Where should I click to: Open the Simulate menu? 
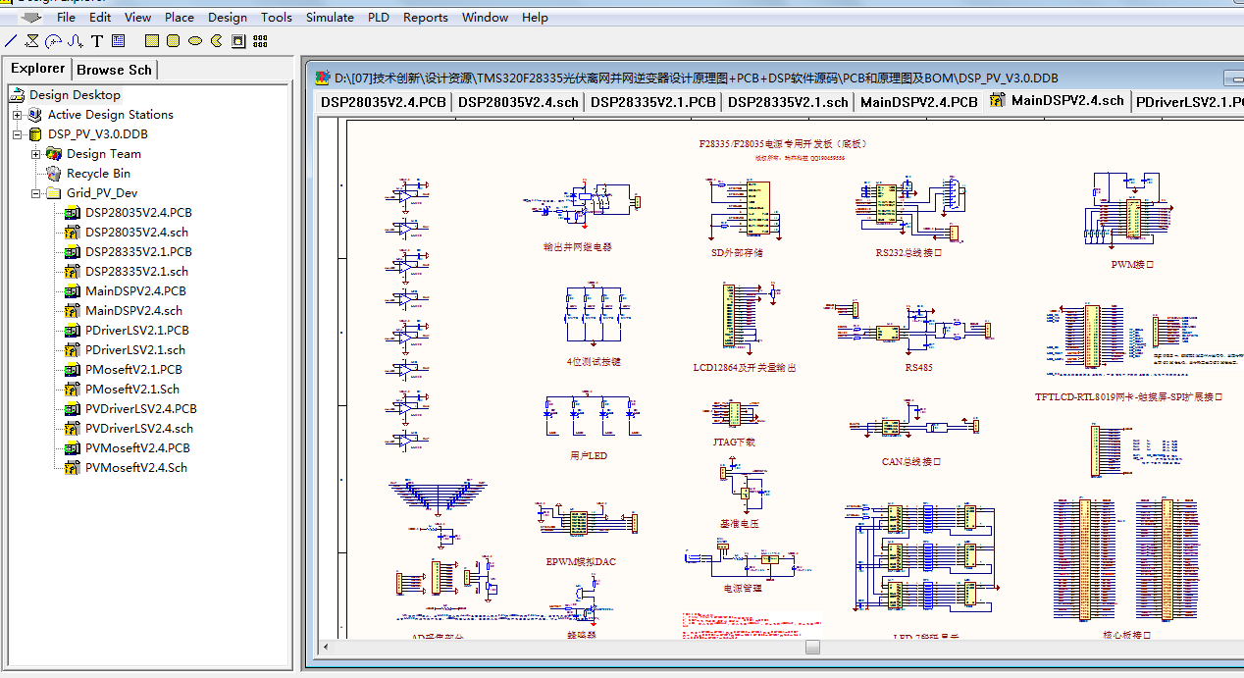point(330,18)
